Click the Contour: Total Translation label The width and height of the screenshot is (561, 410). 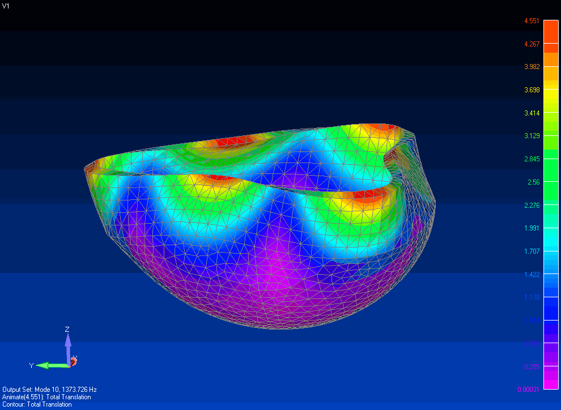[x=37, y=404]
